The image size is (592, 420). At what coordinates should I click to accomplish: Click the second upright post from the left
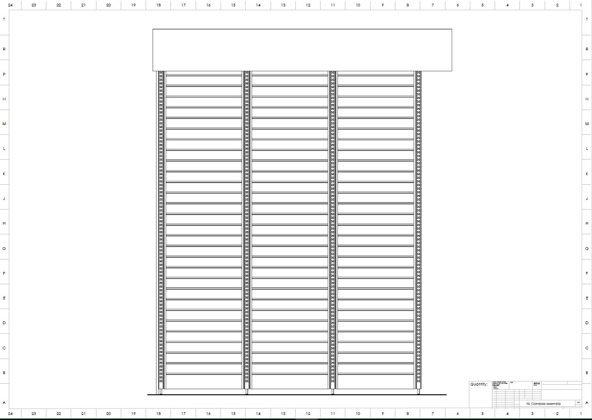(x=247, y=229)
